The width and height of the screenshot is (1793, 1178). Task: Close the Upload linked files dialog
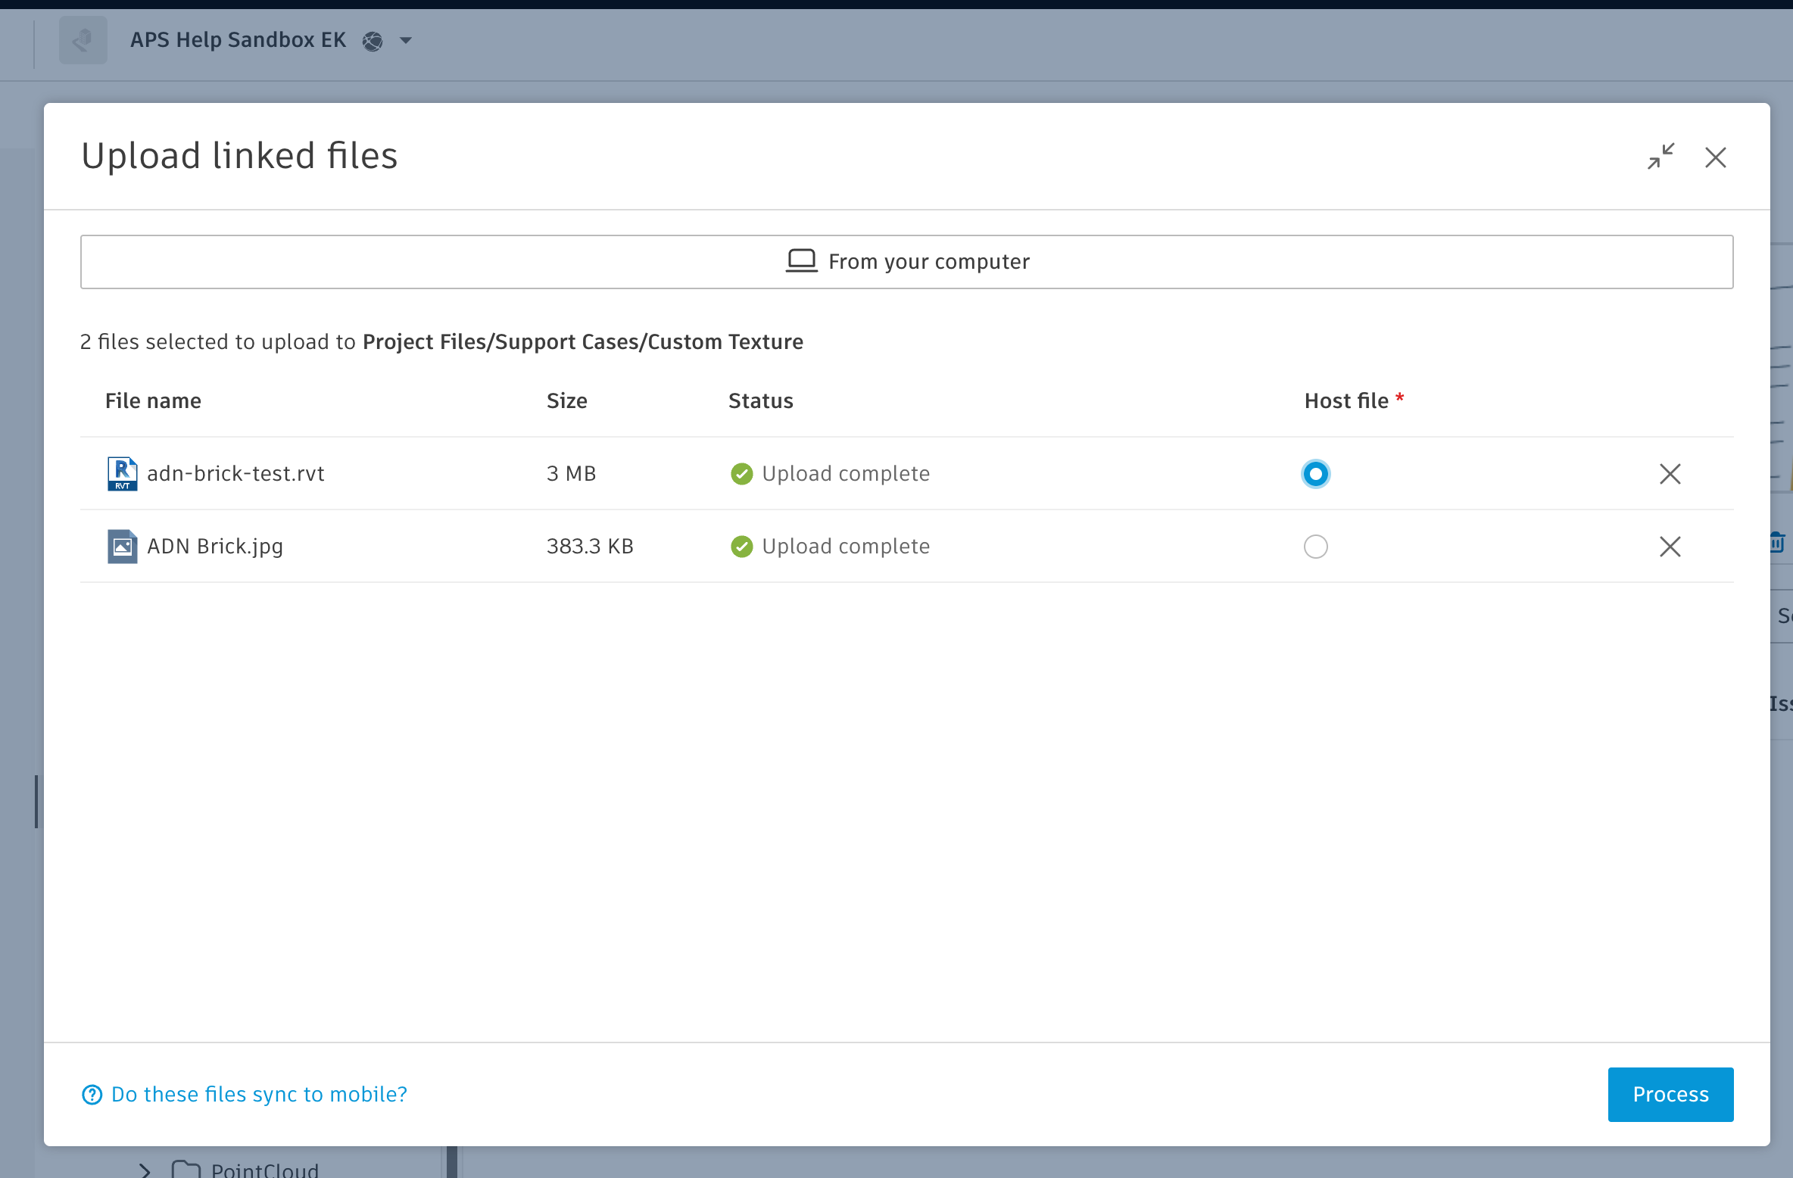tap(1715, 157)
